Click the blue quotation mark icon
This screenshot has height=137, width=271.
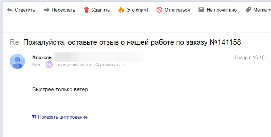pyautogui.click(x=34, y=117)
